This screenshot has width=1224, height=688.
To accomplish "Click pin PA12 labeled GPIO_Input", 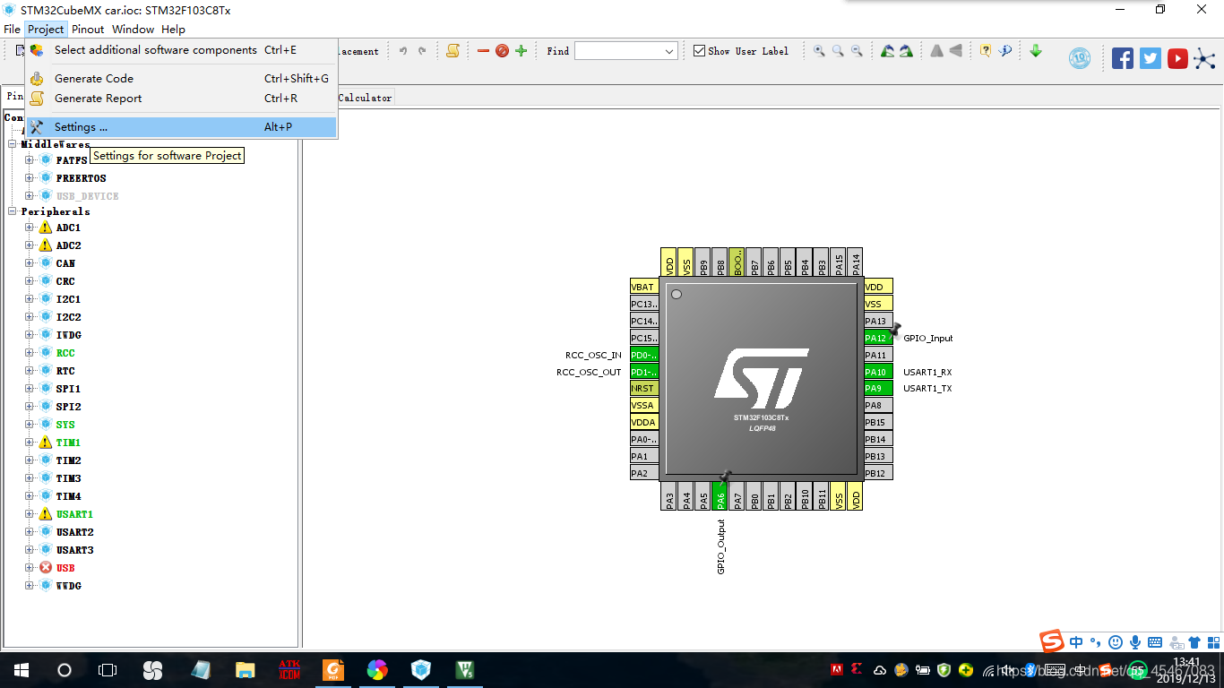I will (x=877, y=338).
